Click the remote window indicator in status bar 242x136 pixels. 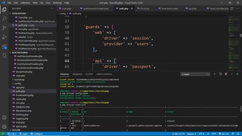[3, 134]
